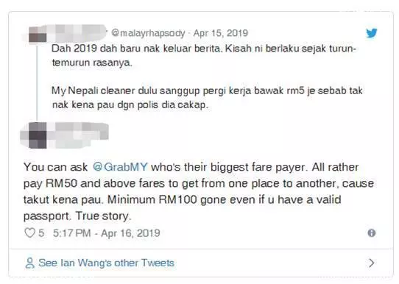
Task: Open the @GrabMY mention link
Action: (120, 167)
